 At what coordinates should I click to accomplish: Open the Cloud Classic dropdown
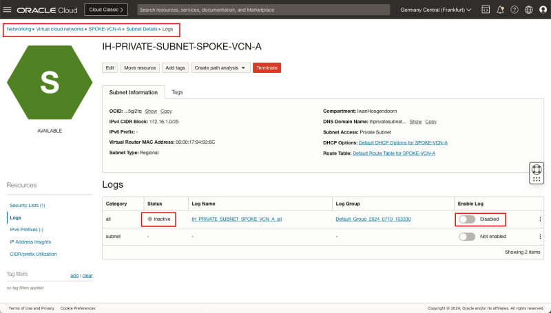coord(106,10)
